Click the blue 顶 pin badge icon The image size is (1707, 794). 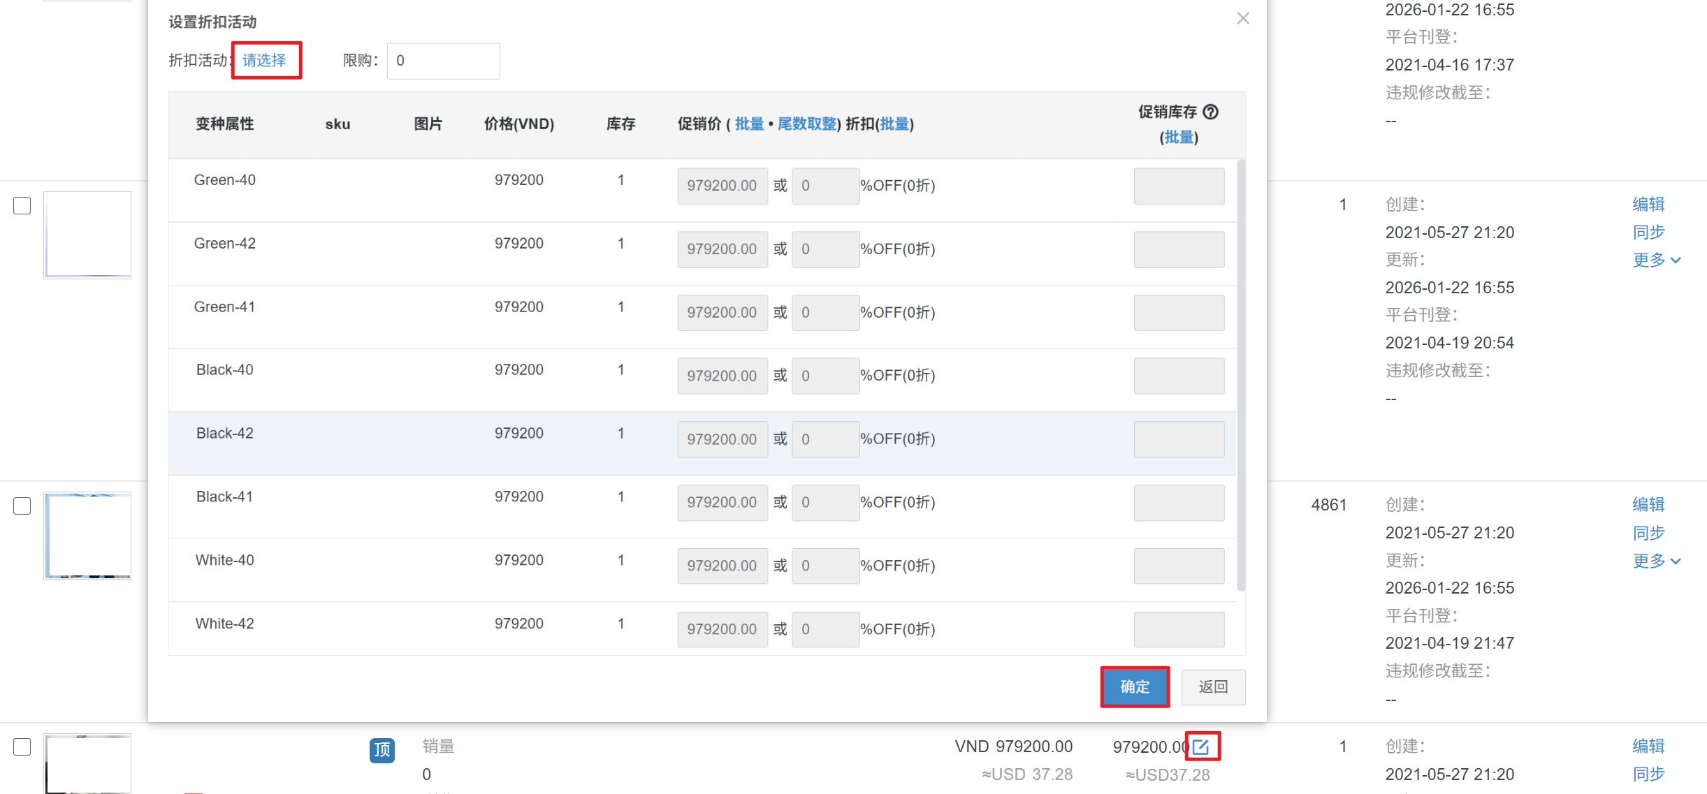tap(382, 750)
